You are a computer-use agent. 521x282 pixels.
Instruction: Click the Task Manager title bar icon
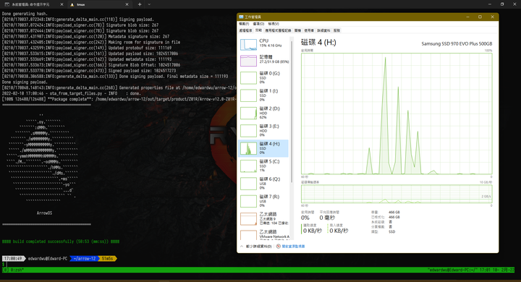tap(241, 17)
